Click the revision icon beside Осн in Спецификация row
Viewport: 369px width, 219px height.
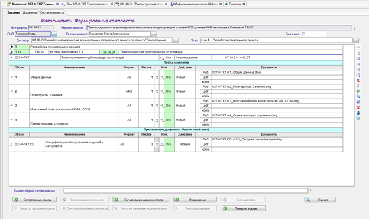[161, 144]
